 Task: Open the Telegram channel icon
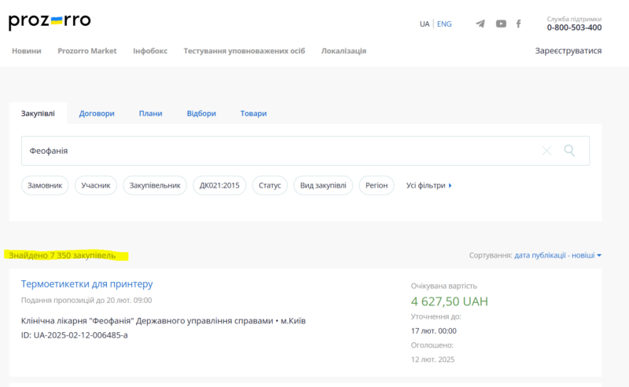click(480, 24)
